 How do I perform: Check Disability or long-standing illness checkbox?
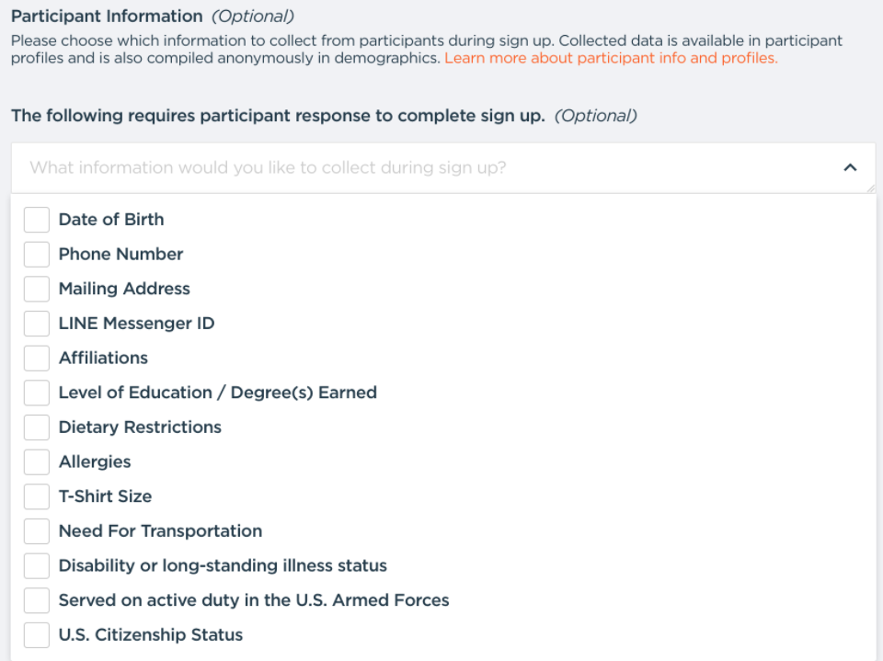37,566
